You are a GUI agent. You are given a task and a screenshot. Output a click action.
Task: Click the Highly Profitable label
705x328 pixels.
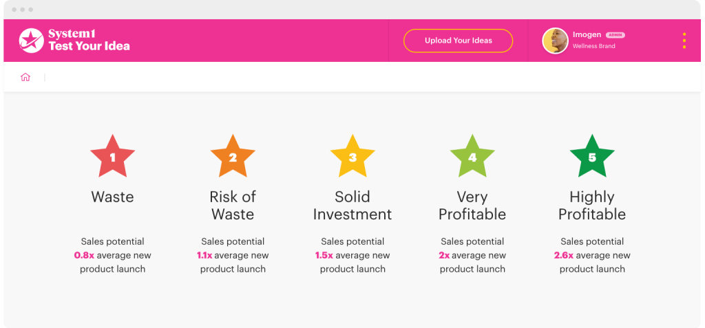coord(592,206)
